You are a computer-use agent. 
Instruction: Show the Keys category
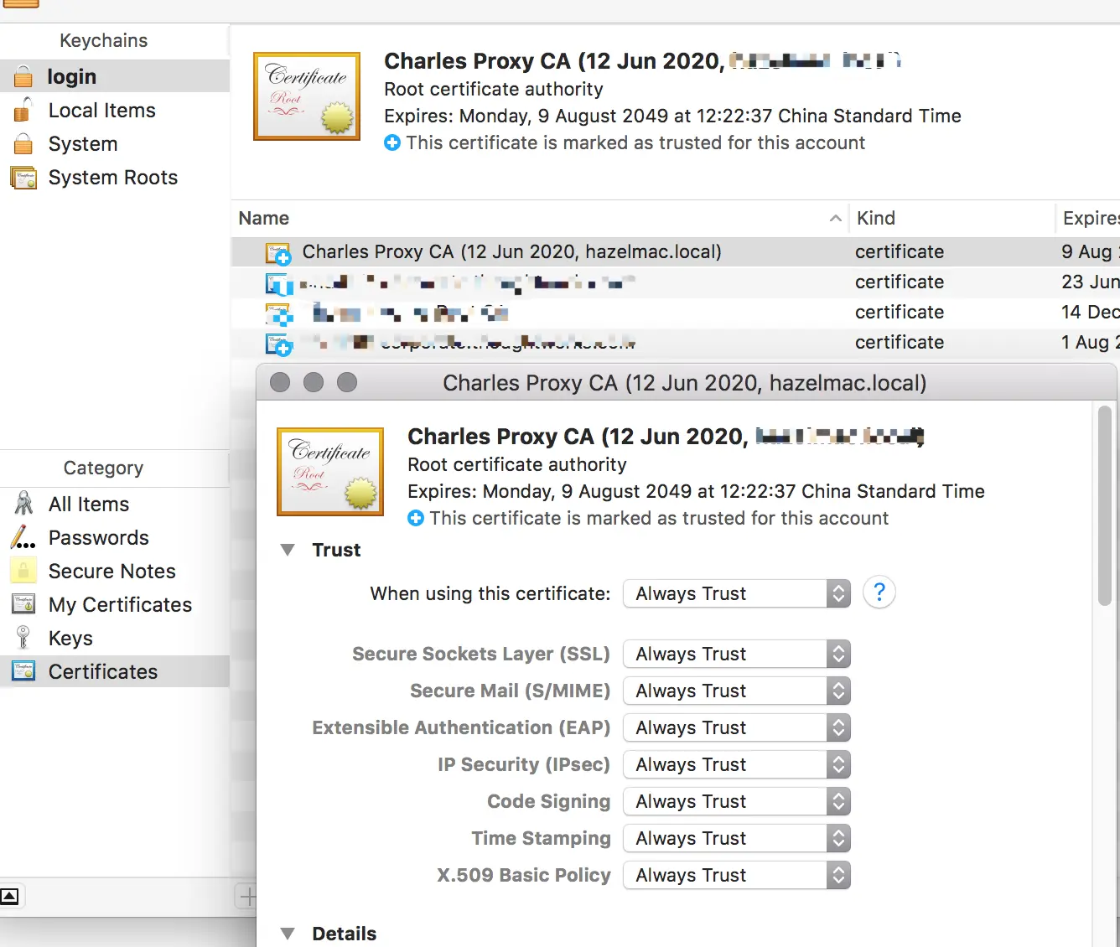click(115, 638)
